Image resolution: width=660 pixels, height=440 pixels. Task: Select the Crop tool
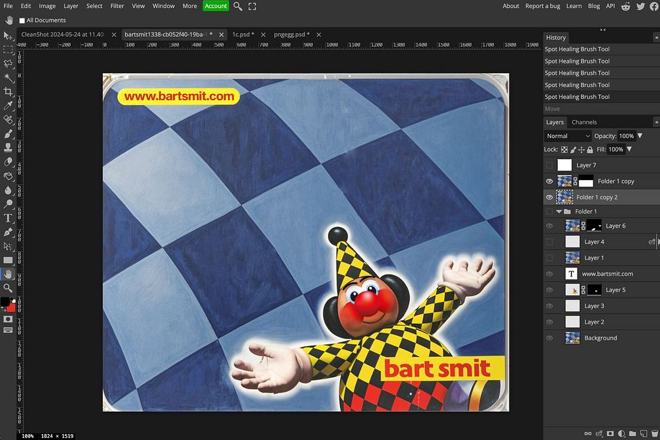tap(8, 92)
